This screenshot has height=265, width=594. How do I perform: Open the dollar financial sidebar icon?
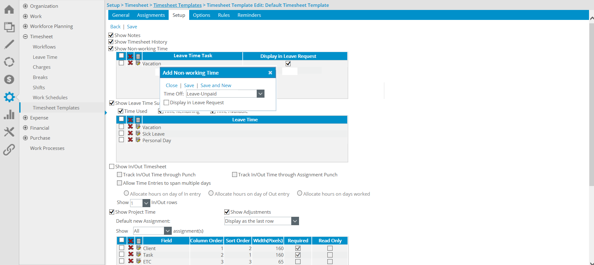[x=9, y=79]
